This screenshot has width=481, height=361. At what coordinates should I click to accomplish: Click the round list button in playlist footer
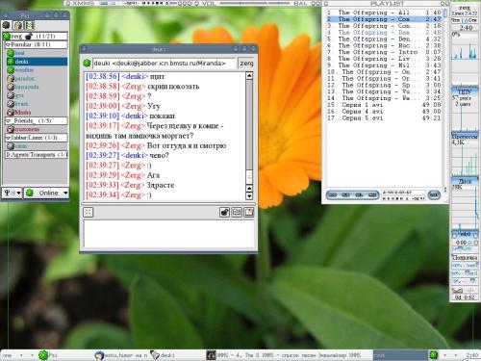pyautogui.click(x=434, y=194)
